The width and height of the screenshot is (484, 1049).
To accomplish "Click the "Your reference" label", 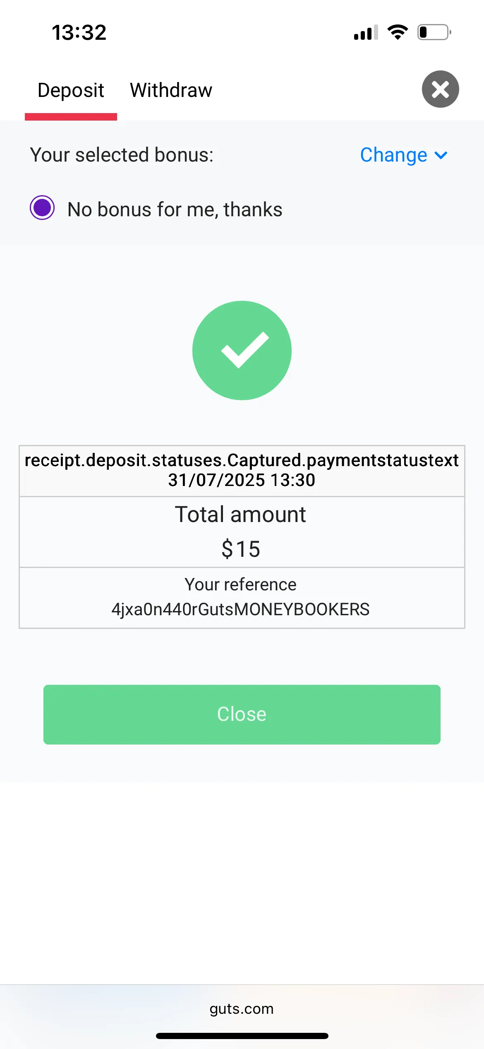I will (240, 585).
